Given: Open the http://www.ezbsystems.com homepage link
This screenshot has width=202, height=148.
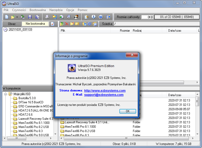Looking at the screenshot, I should click(x=105, y=90).
